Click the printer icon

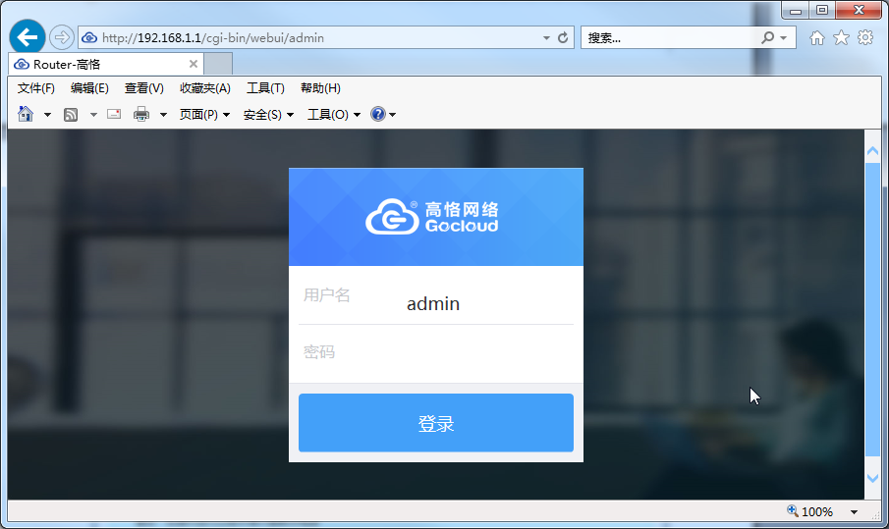(141, 115)
